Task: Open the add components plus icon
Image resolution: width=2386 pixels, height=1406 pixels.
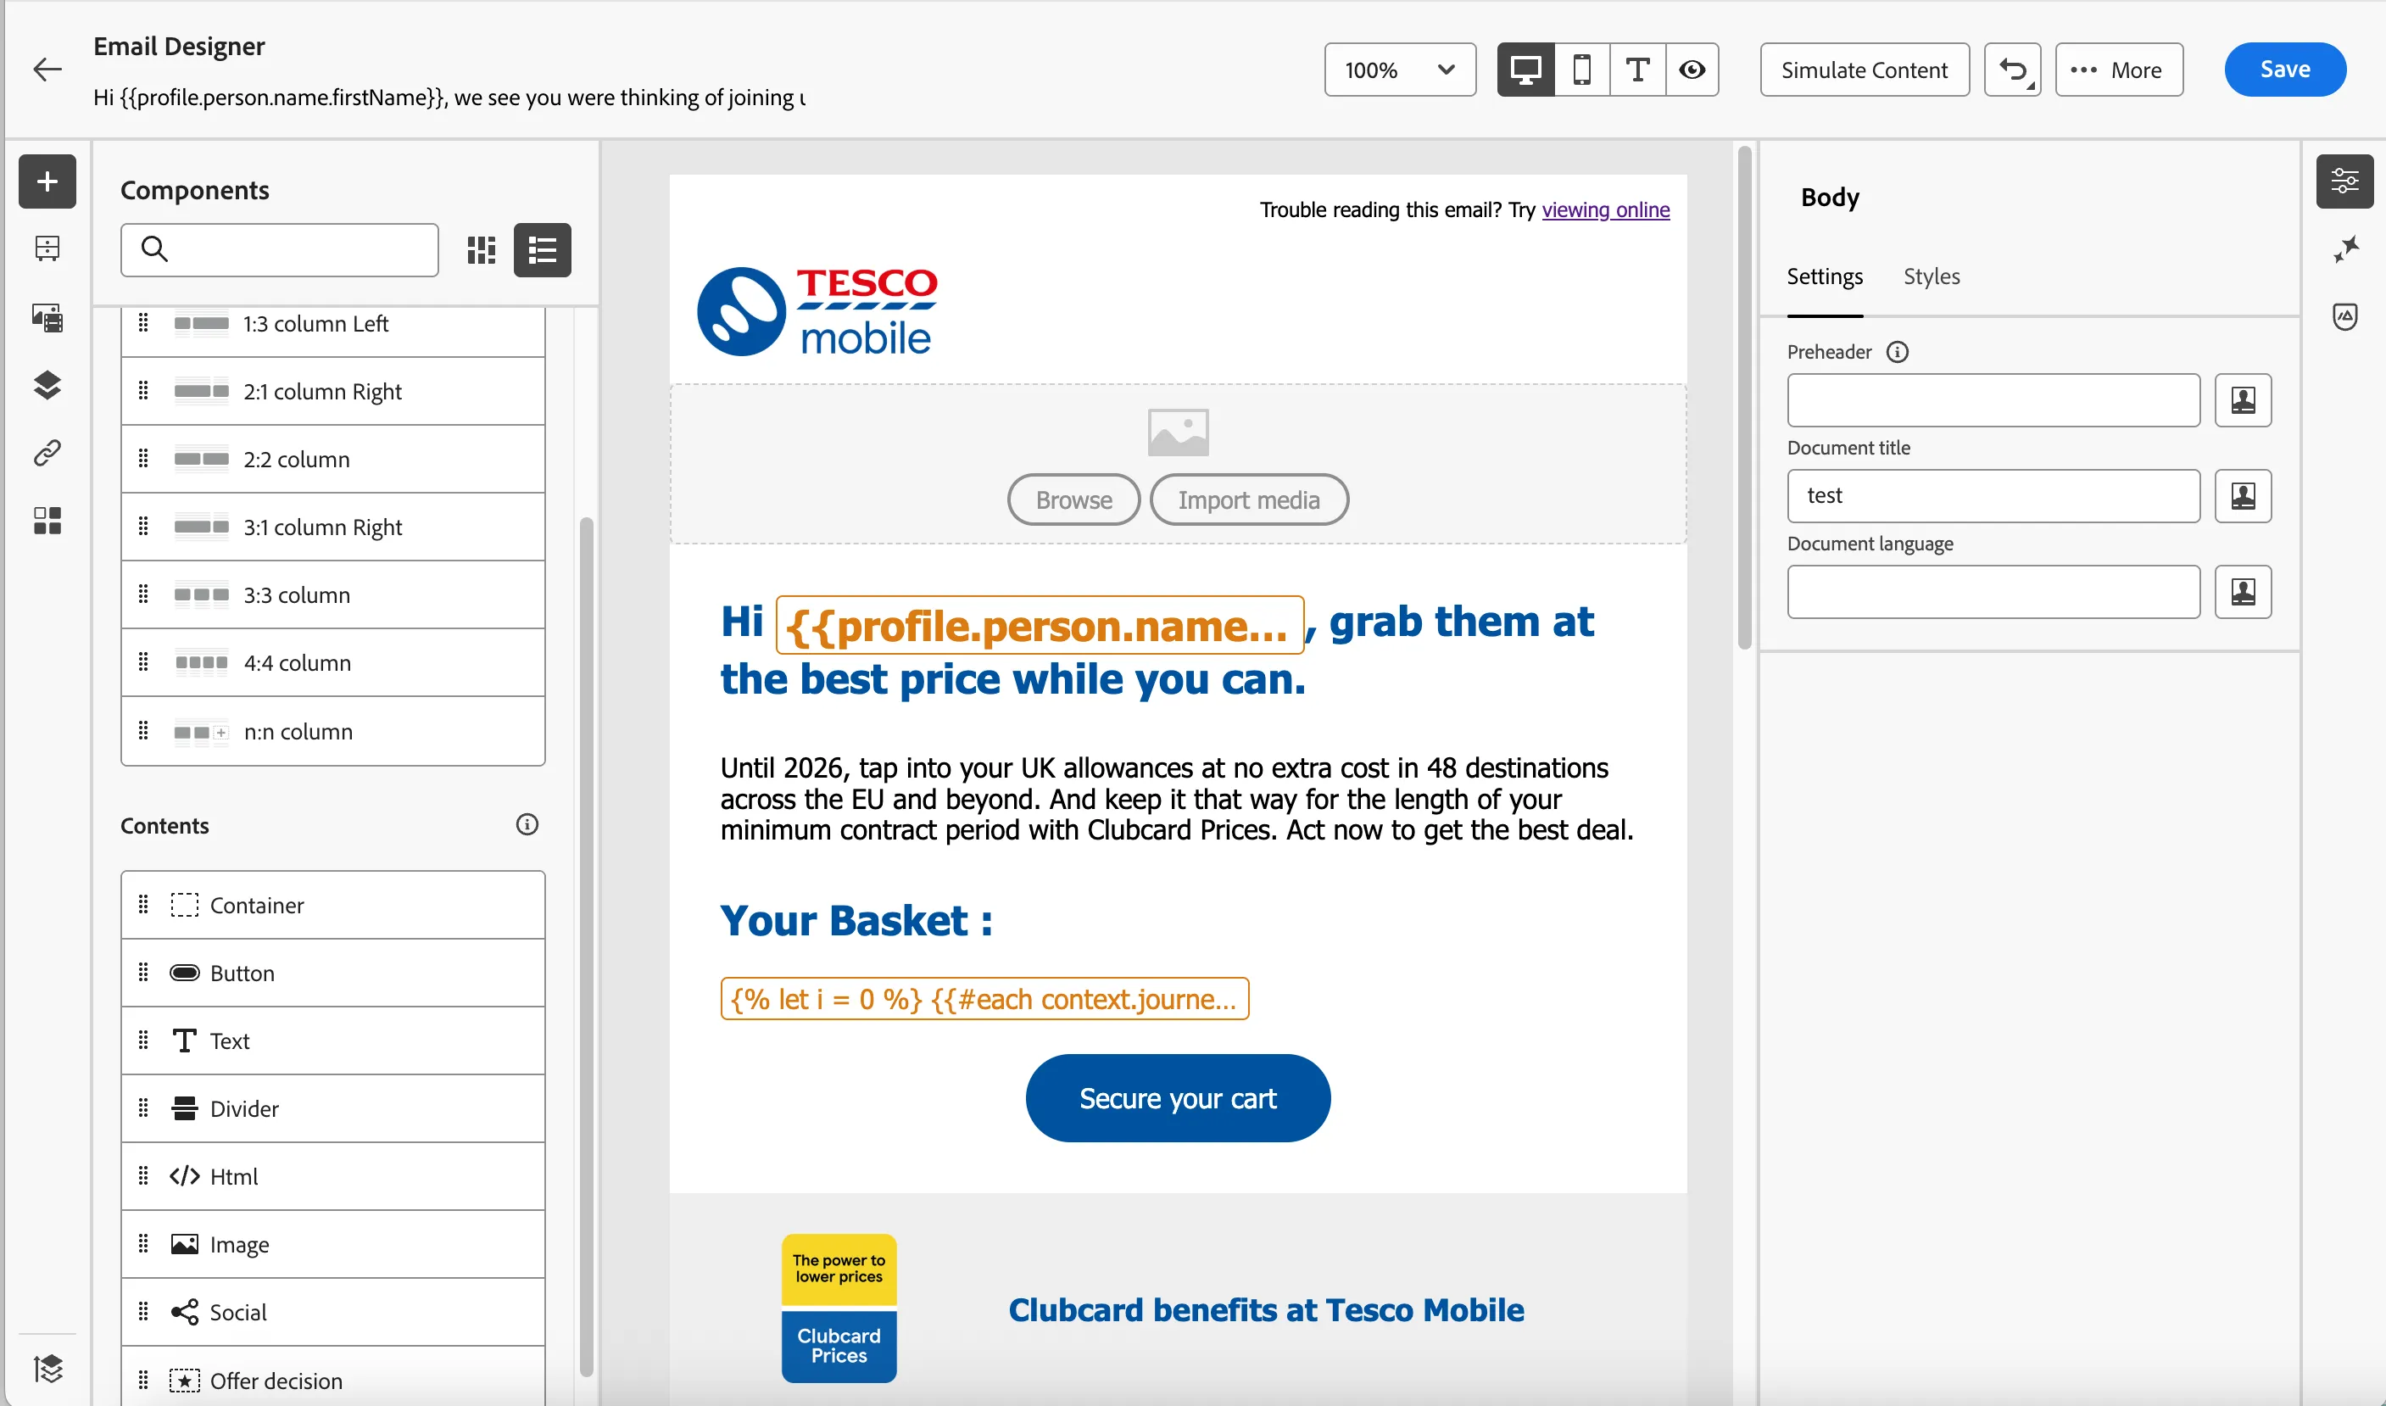Action: [x=47, y=181]
